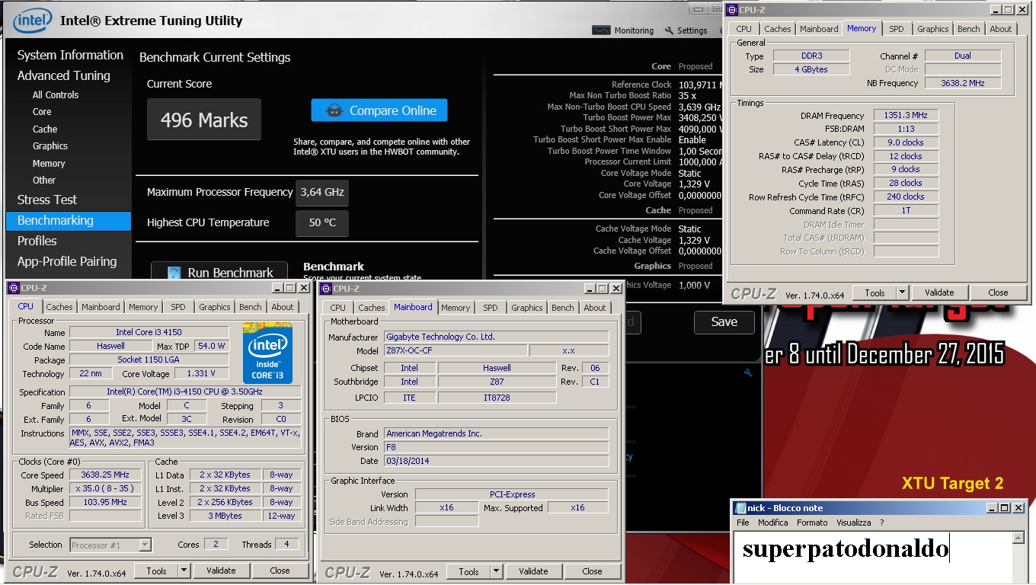Select Core tuning item
The image size is (1036, 585).
(42, 112)
